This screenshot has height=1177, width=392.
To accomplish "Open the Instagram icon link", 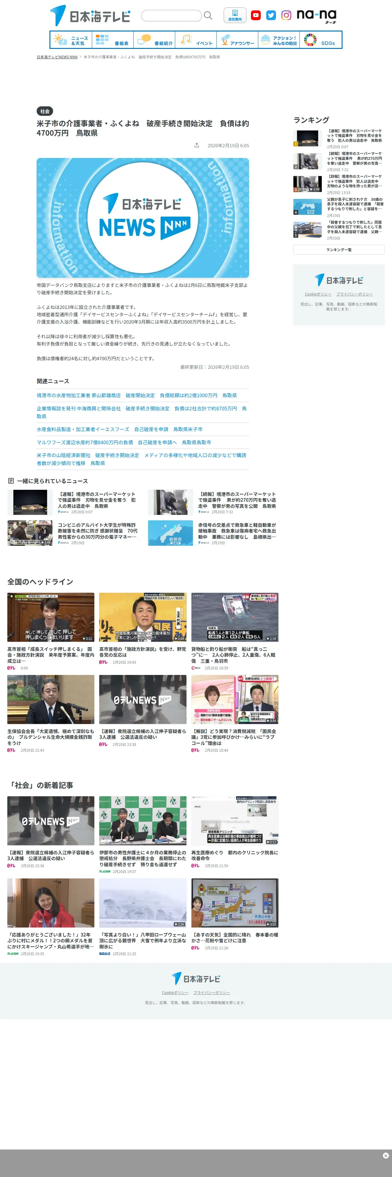I will click(x=286, y=16).
